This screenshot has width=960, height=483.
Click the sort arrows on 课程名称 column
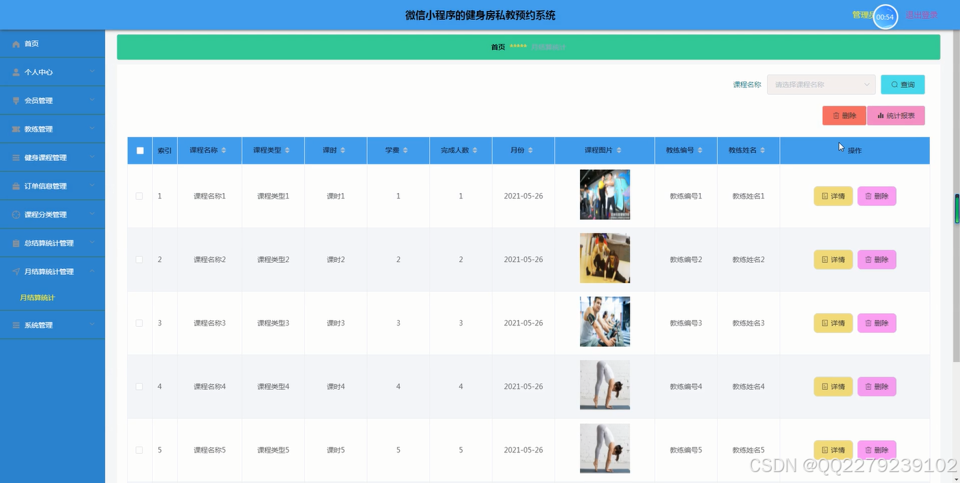tap(225, 150)
